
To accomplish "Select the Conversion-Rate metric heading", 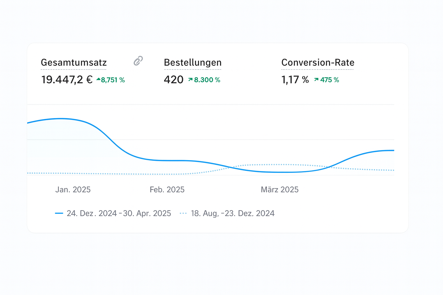I will pos(318,63).
